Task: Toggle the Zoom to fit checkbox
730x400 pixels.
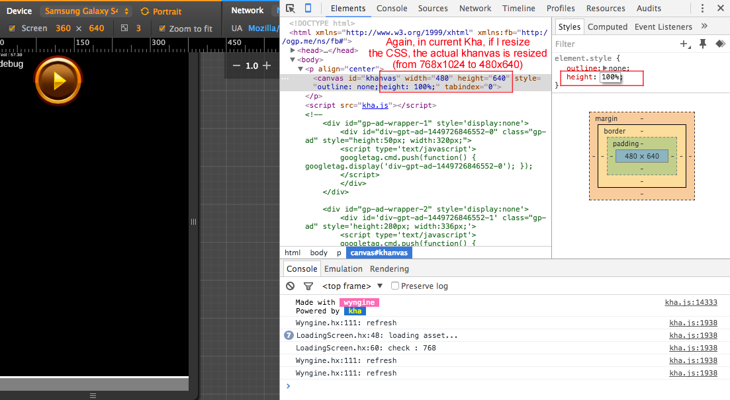Action: click(162, 28)
